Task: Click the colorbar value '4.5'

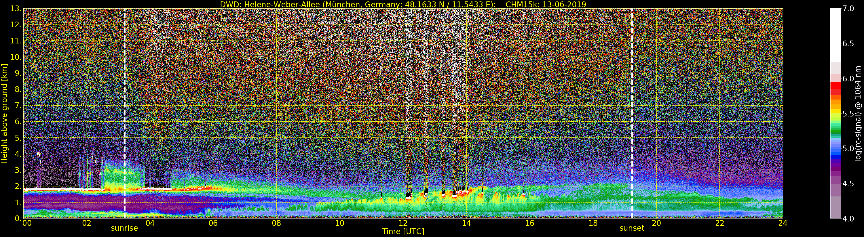Action: click(848, 184)
